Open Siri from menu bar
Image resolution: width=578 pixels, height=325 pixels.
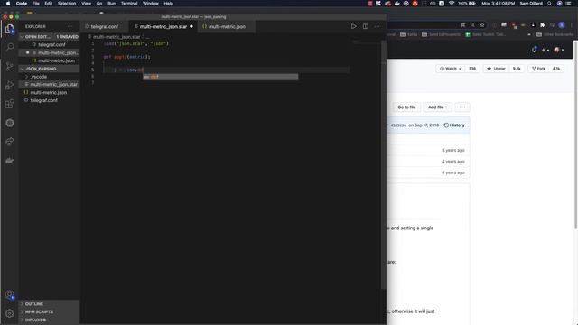[560, 4]
